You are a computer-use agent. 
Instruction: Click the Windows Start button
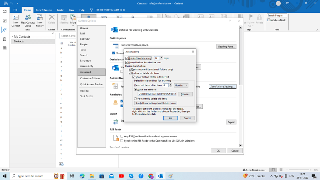tap(5, 176)
